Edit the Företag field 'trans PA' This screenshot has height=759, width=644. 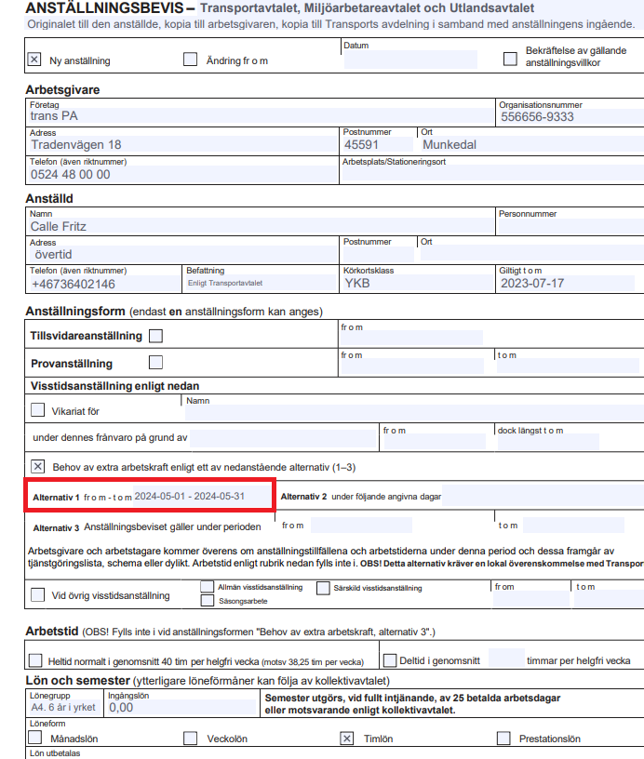pos(261,116)
